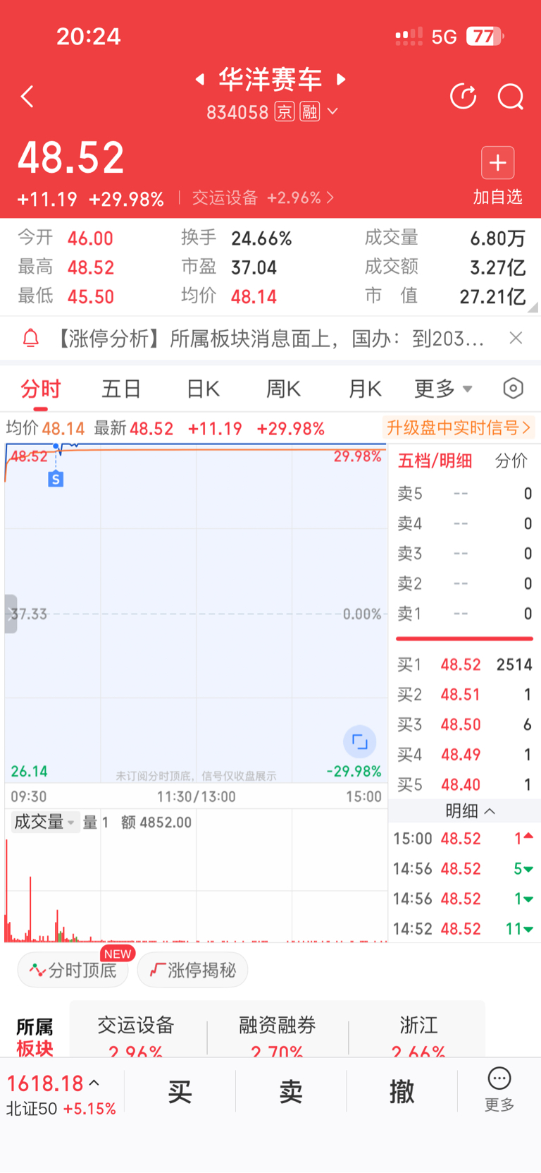The width and height of the screenshot is (541, 1173).
Task: Tap the 15:00 trade detail row
Action: pos(464,839)
